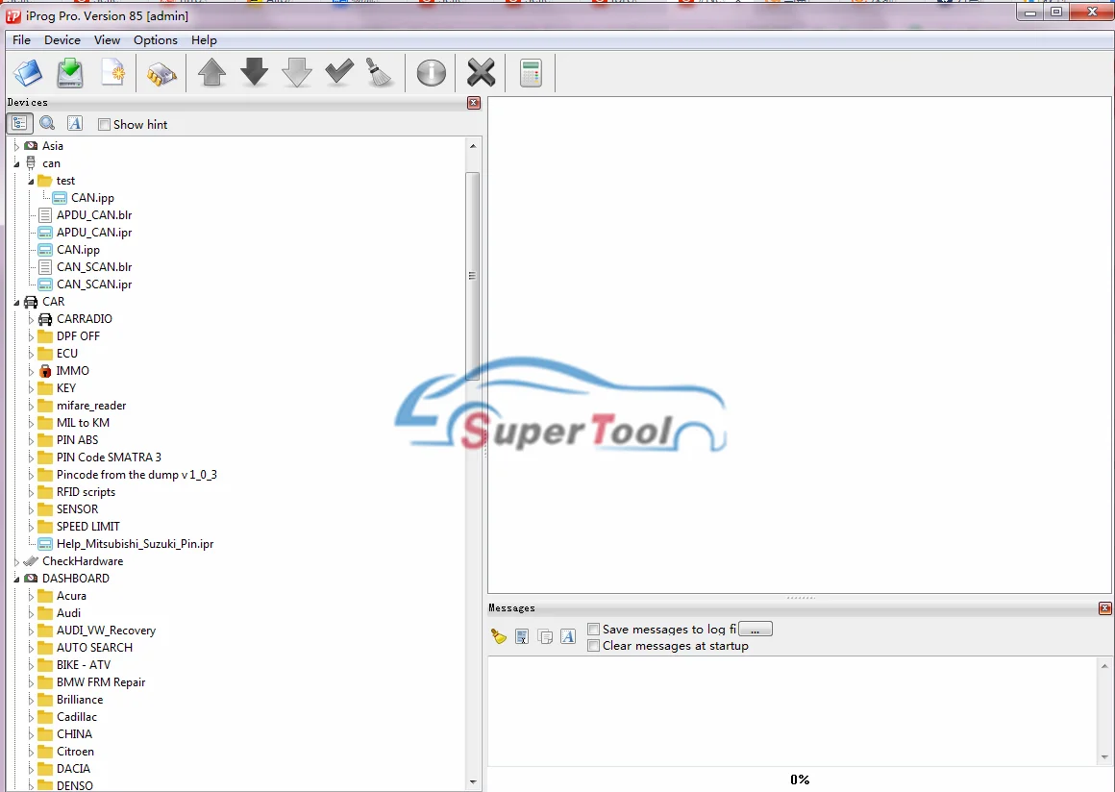
Task: Open the calculator toolbar icon
Action: click(x=531, y=73)
